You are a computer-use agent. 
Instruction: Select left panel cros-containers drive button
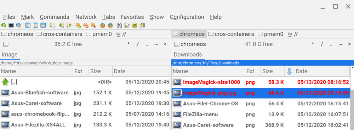pos(59,34)
